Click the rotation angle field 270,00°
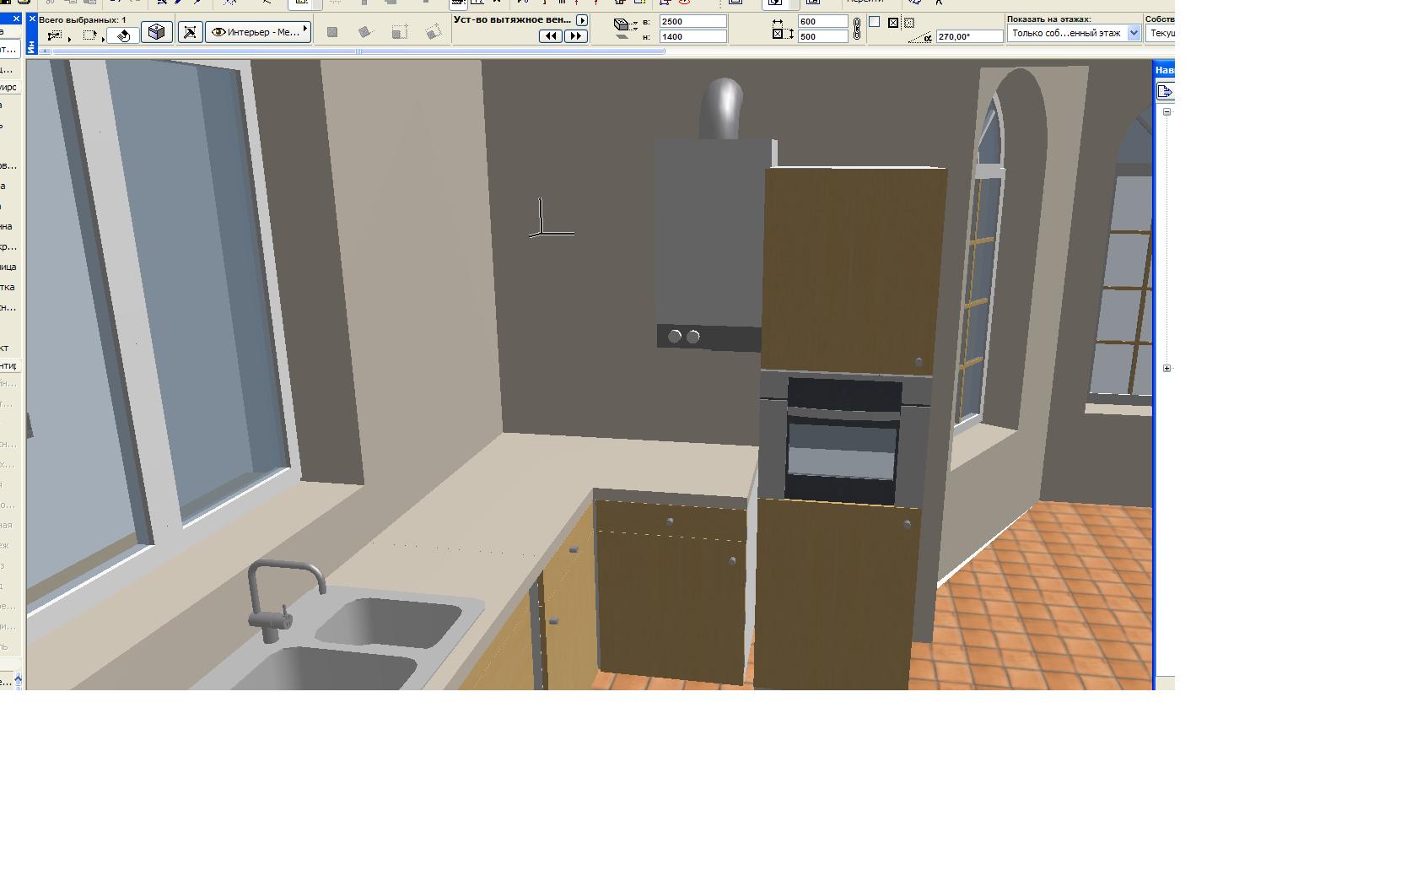 tap(969, 36)
